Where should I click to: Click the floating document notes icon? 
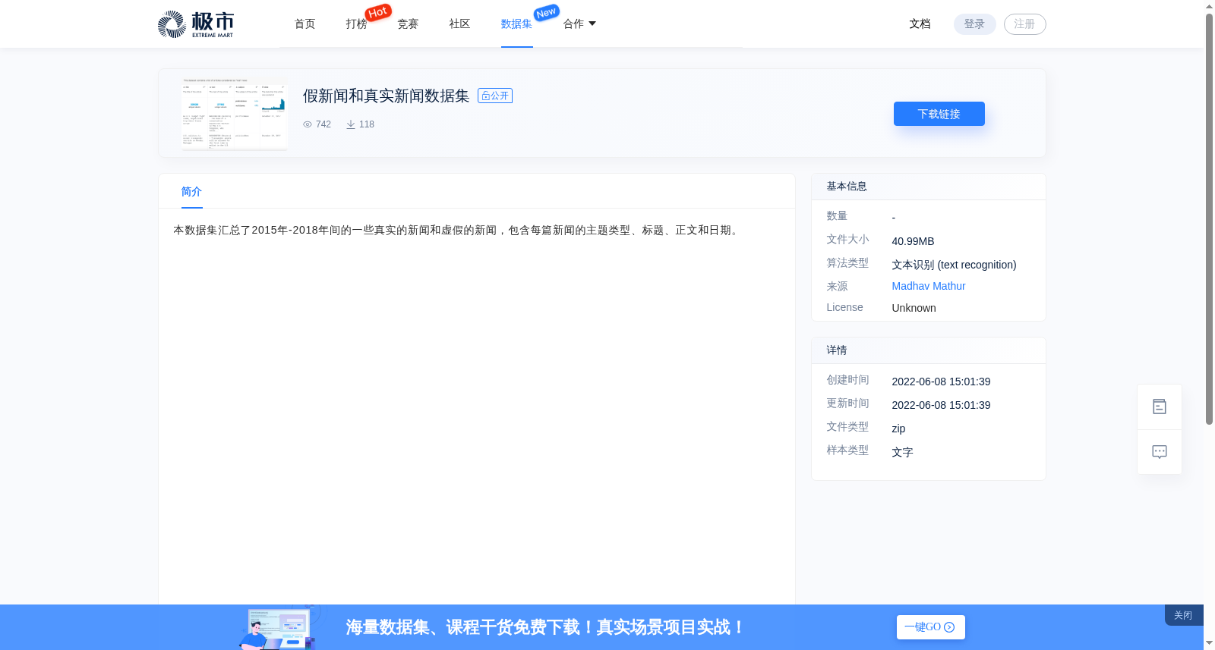pos(1160,407)
